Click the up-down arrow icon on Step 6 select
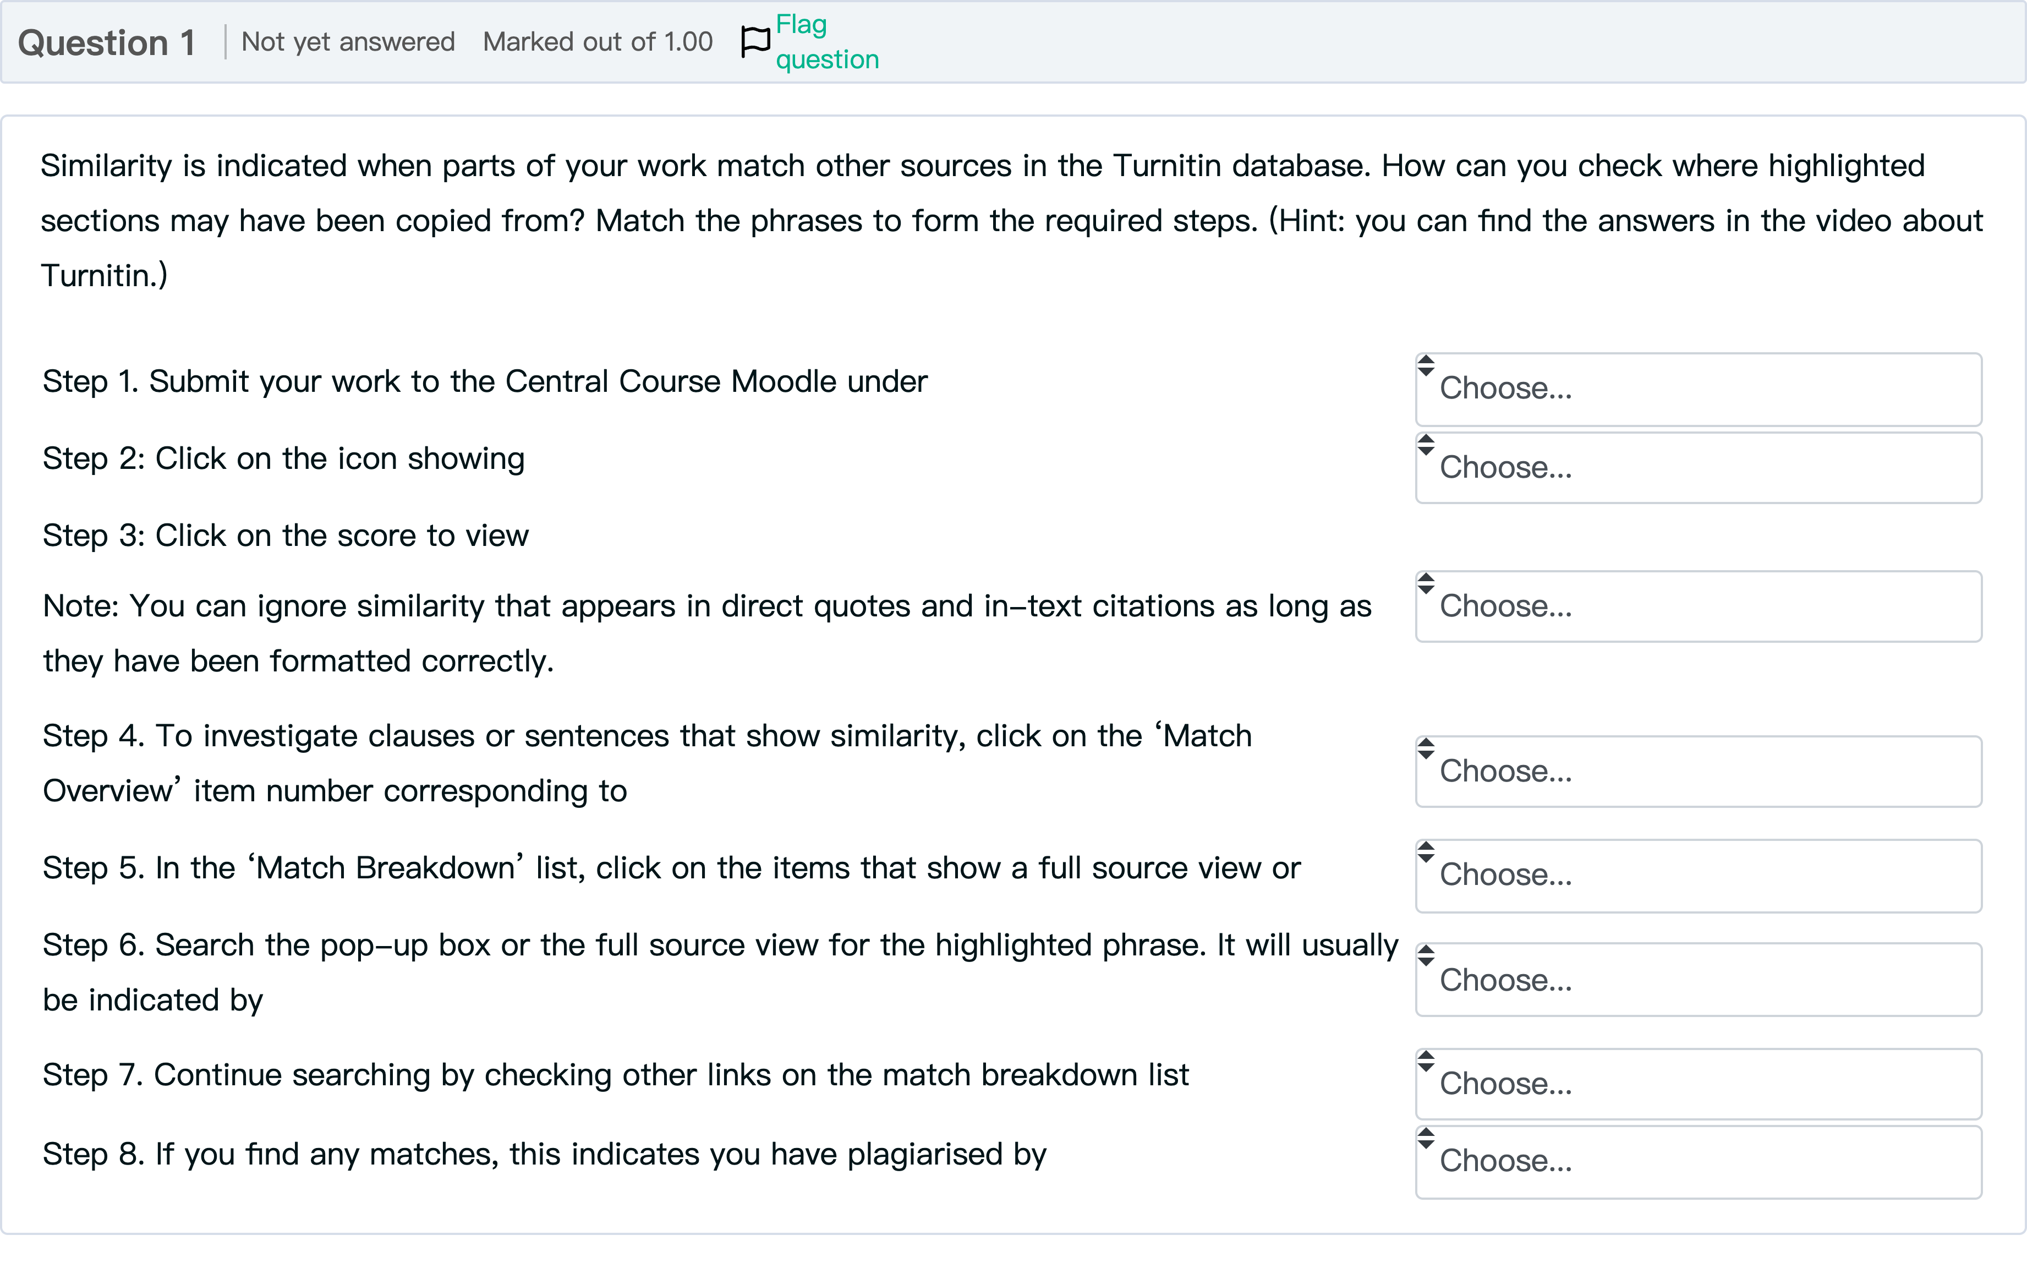The height and width of the screenshot is (1268, 2027). 1425,955
